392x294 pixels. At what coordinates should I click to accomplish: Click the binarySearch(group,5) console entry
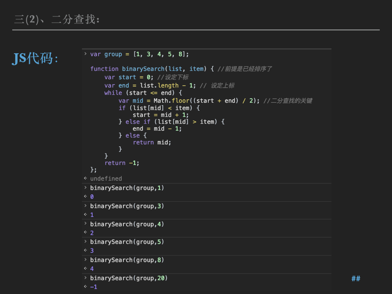click(127, 242)
